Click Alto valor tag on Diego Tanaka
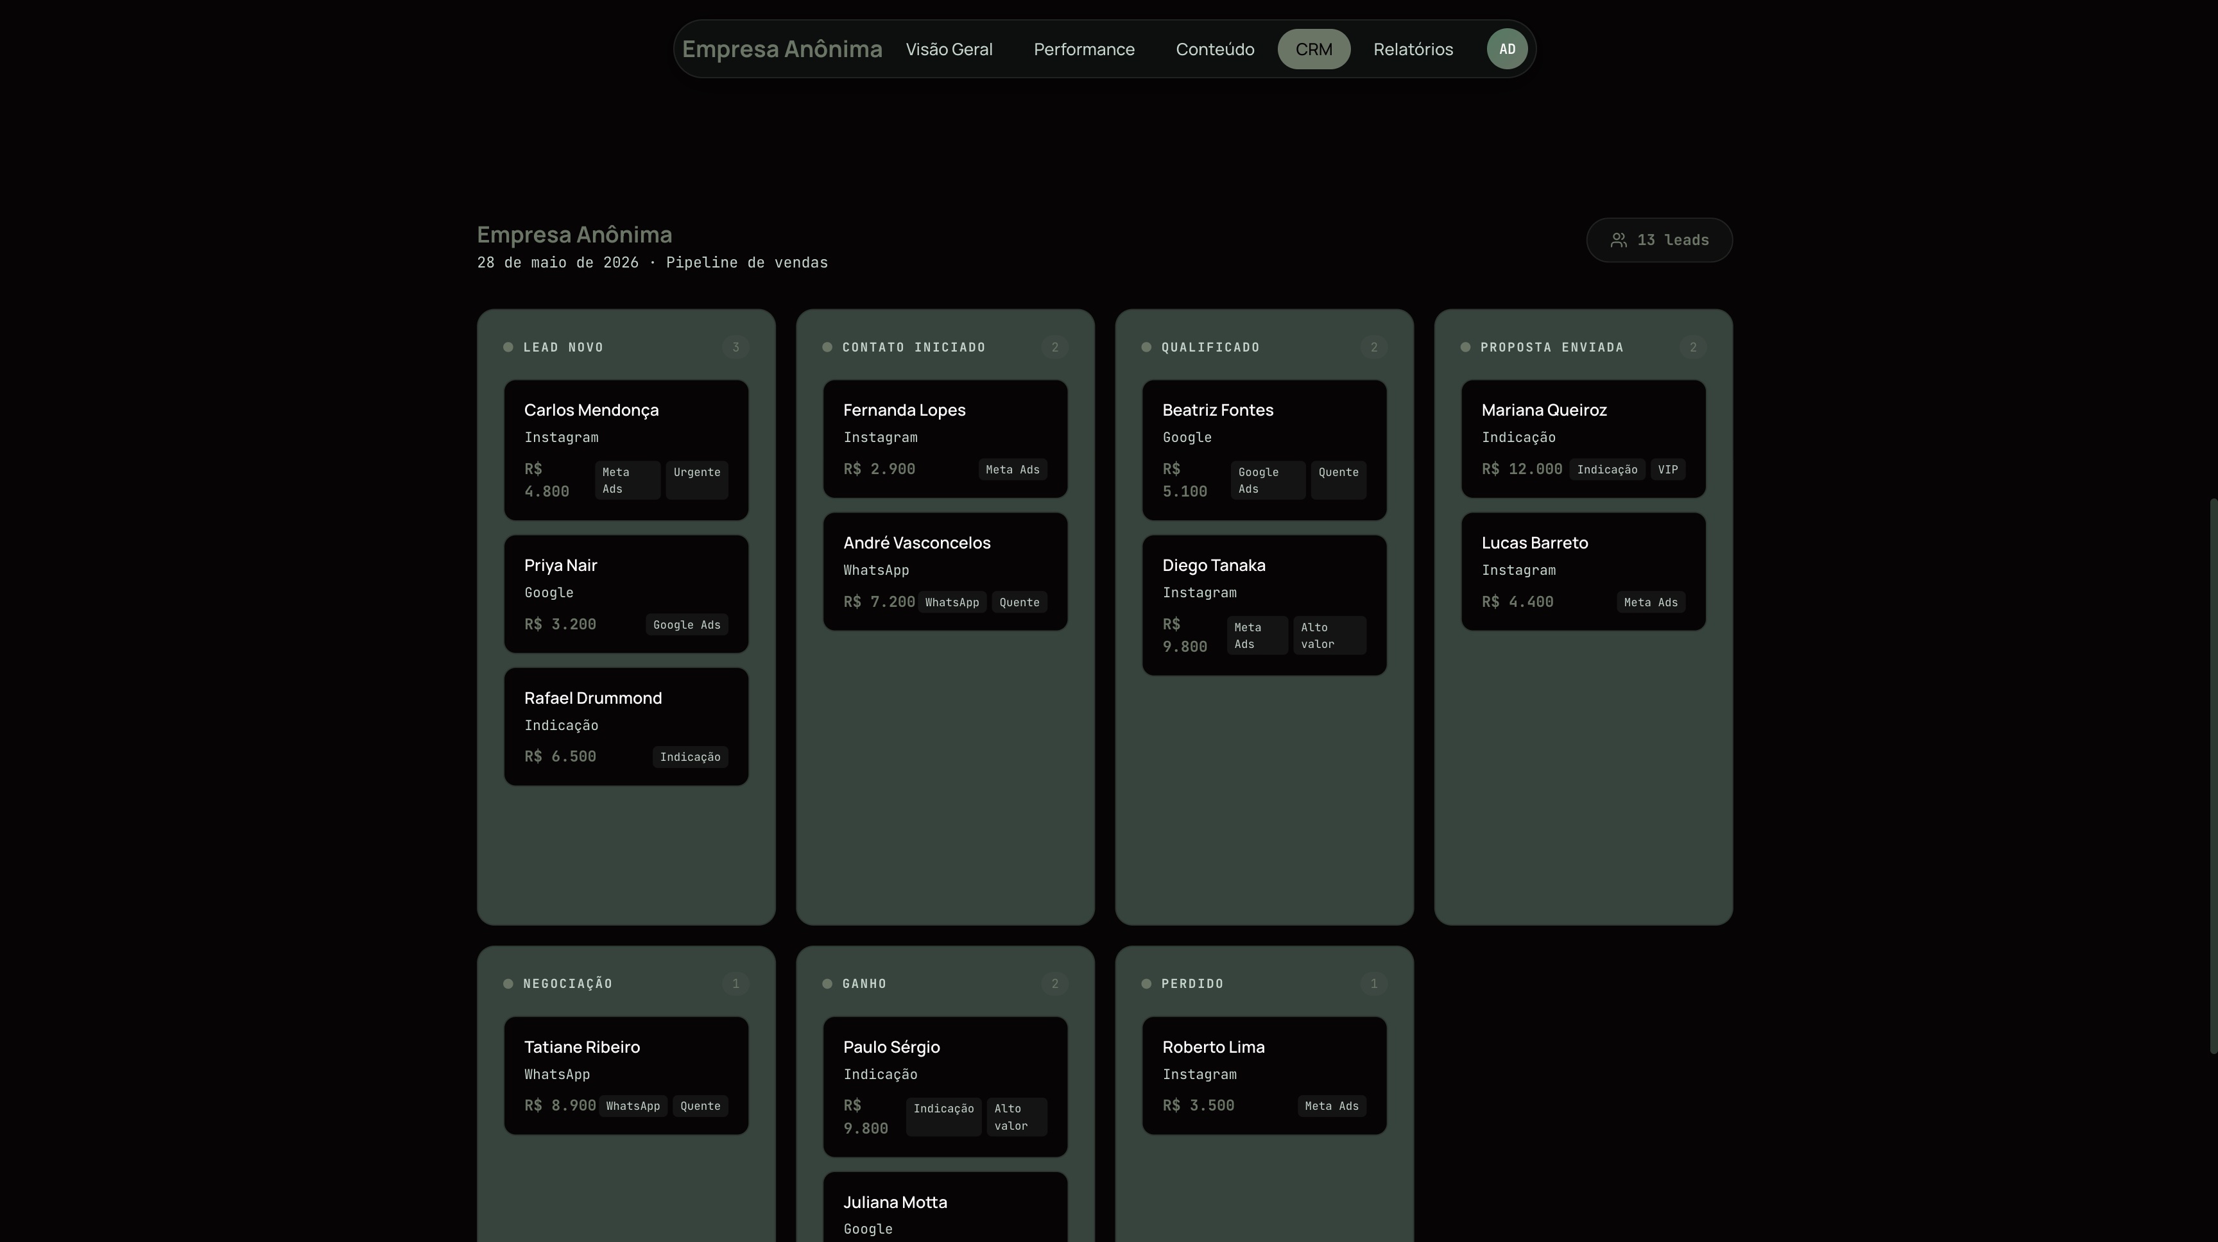This screenshot has height=1242, width=2218. [1329, 635]
